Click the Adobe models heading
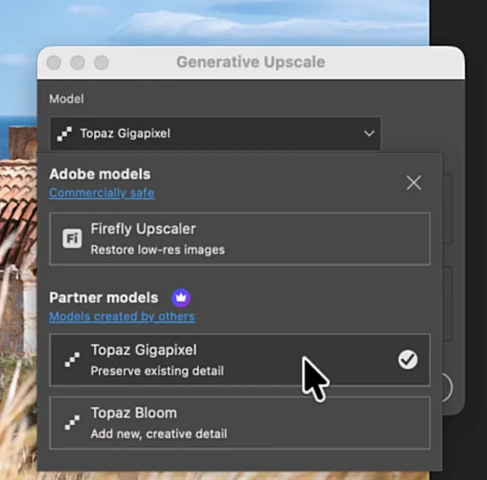The height and width of the screenshot is (480, 487). coord(100,174)
